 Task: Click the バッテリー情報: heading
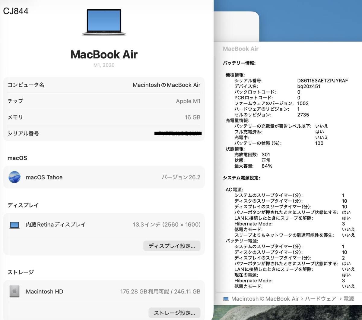239,63
